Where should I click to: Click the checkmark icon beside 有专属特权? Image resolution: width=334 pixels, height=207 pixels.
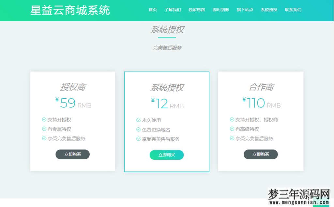coord(44,129)
